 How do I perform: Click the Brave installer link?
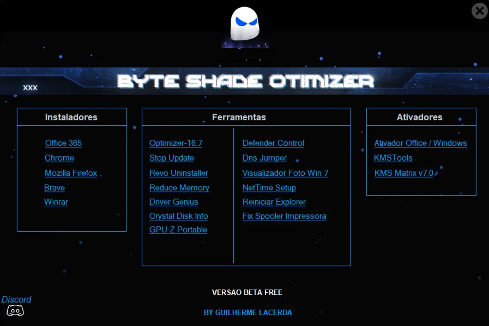click(55, 188)
